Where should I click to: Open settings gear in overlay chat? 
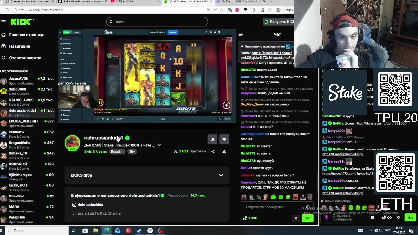pos(398,218)
